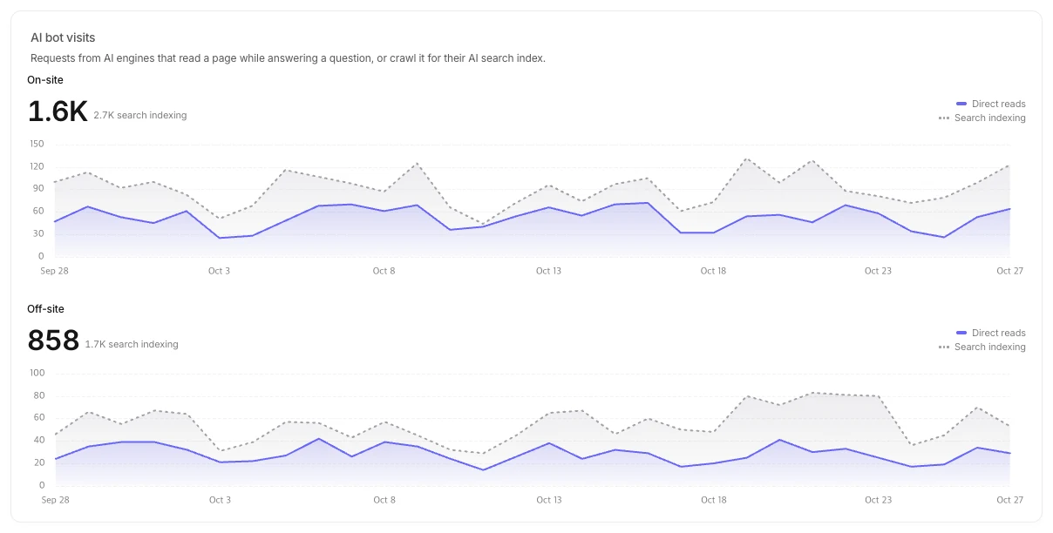Click the '2.7K search indexing' text

pyautogui.click(x=139, y=115)
